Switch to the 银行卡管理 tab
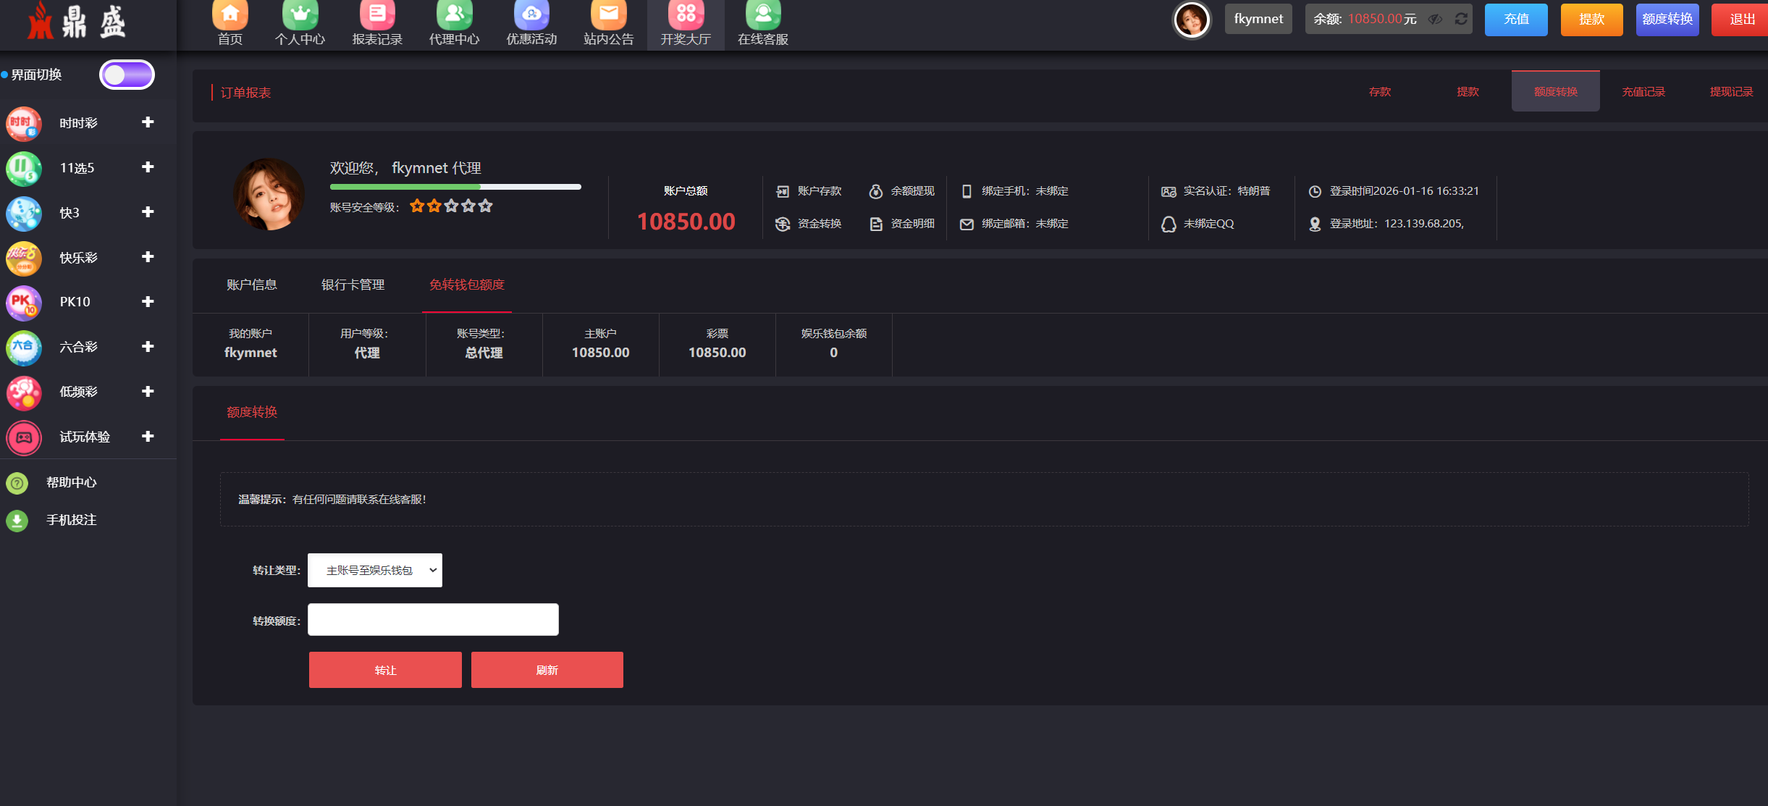1768x806 pixels. pos(353,285)
